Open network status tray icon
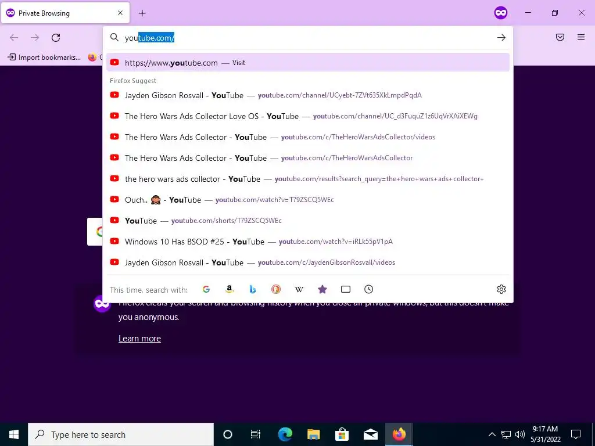Screen dimensions: 595x446 click(x=506, y=434)
